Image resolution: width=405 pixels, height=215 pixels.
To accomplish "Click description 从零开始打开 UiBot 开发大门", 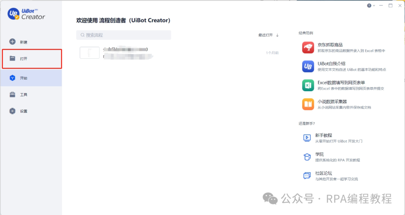I will [x=339, y=141].
